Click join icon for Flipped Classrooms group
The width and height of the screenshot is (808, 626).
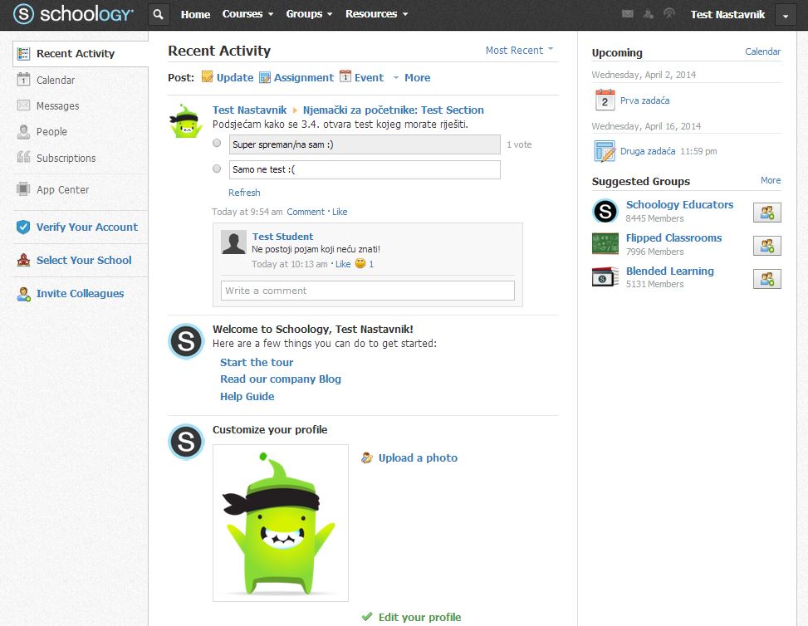pyautogui.click(x=766, y=246)
